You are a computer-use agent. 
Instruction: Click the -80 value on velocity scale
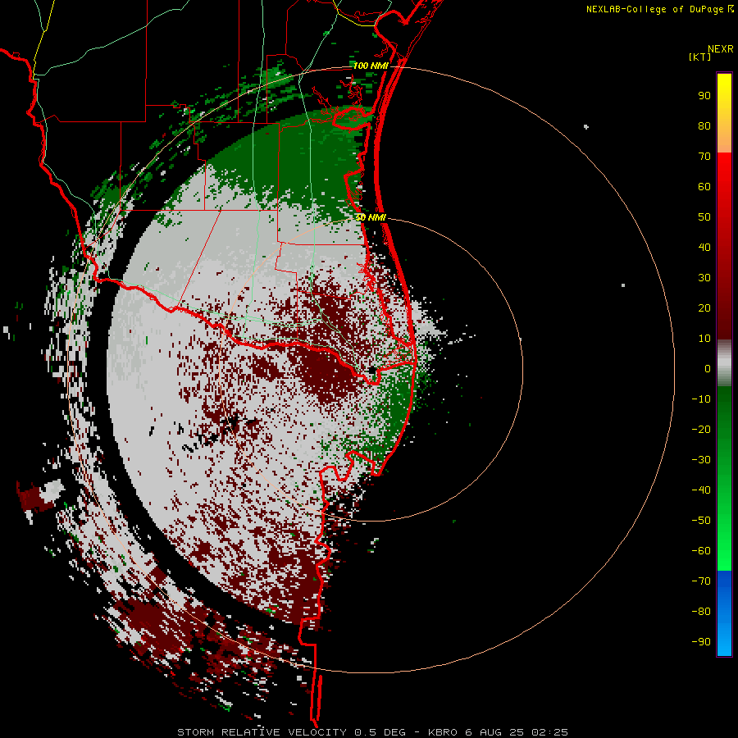[x=701, y=612]
